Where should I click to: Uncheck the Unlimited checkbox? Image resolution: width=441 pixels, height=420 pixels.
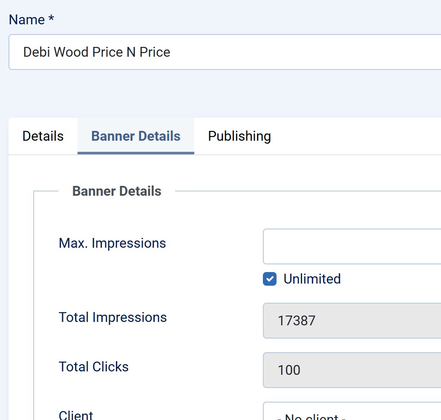(270, 279)
